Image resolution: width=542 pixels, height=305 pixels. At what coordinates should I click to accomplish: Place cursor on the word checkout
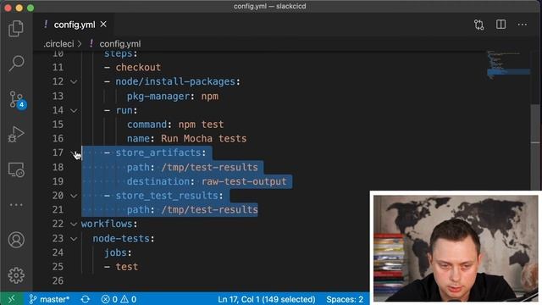click(138, 67)
